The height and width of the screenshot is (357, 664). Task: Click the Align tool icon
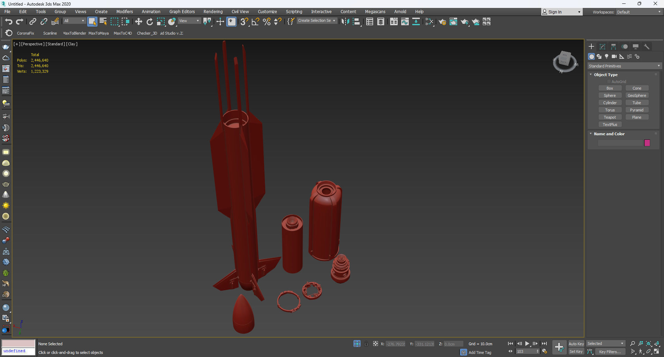click(357, 22)
